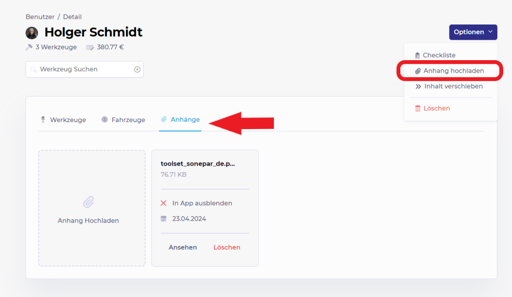Click the red X next to In App ausblenden
The height and width of the screenshot is (297, 512).
[x=164, y=203]
